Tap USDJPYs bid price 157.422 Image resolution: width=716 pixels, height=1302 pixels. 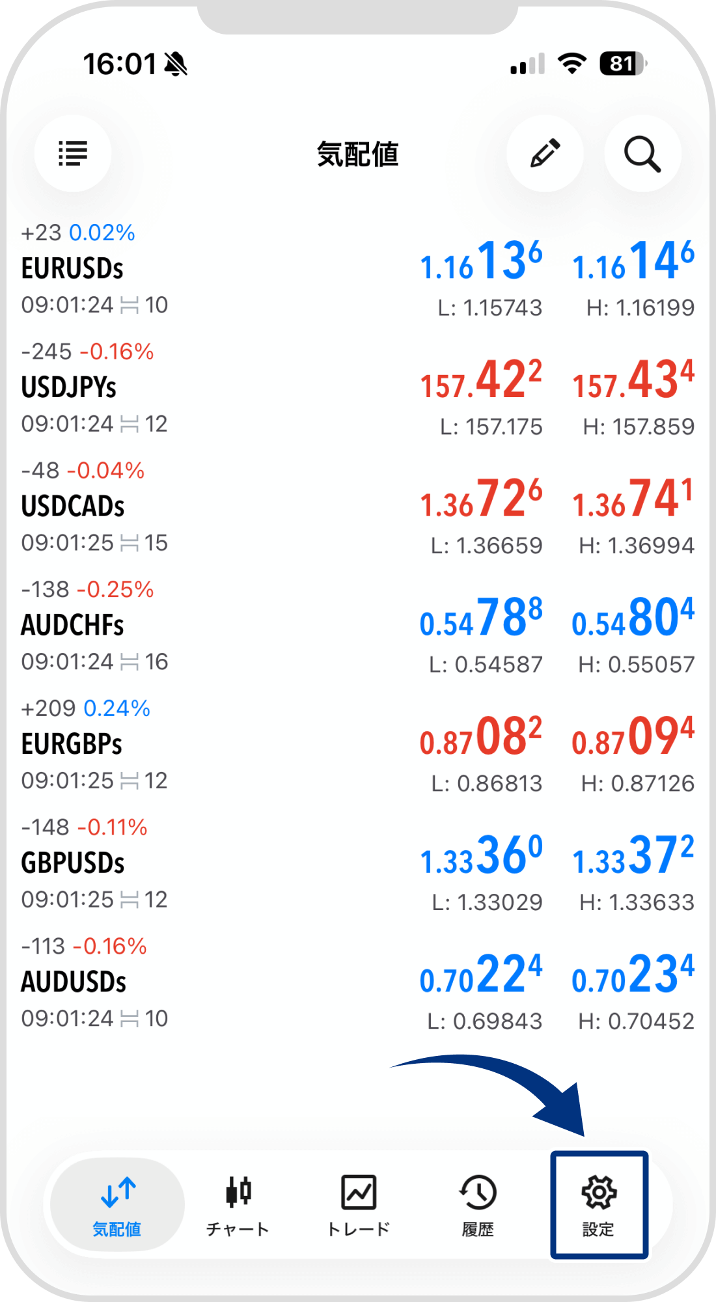481,381
